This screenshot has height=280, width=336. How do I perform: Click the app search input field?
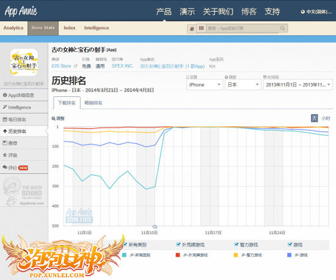point(243,28)
